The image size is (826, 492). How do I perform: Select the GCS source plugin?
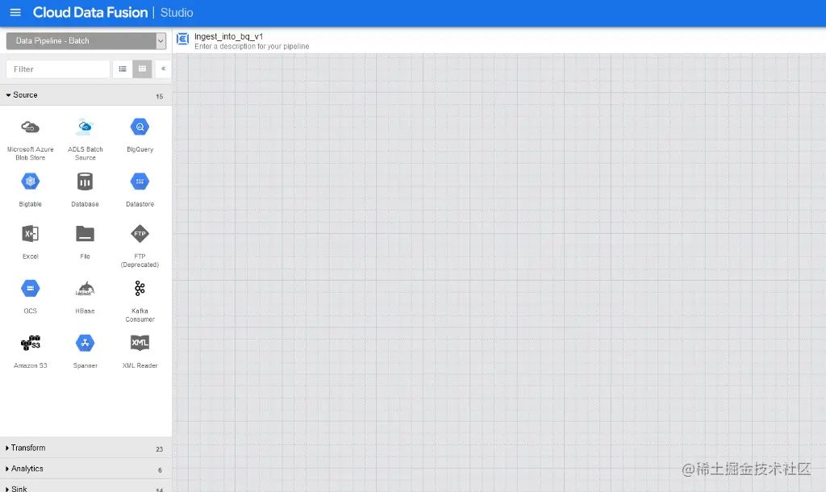tap(30, 297)
